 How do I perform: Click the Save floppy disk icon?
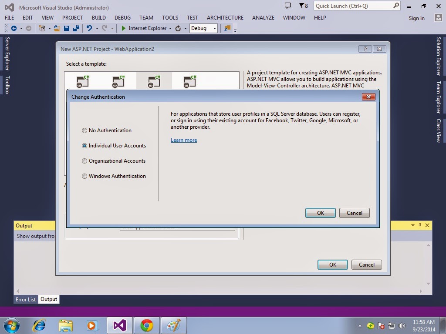[x=67, y=28]
